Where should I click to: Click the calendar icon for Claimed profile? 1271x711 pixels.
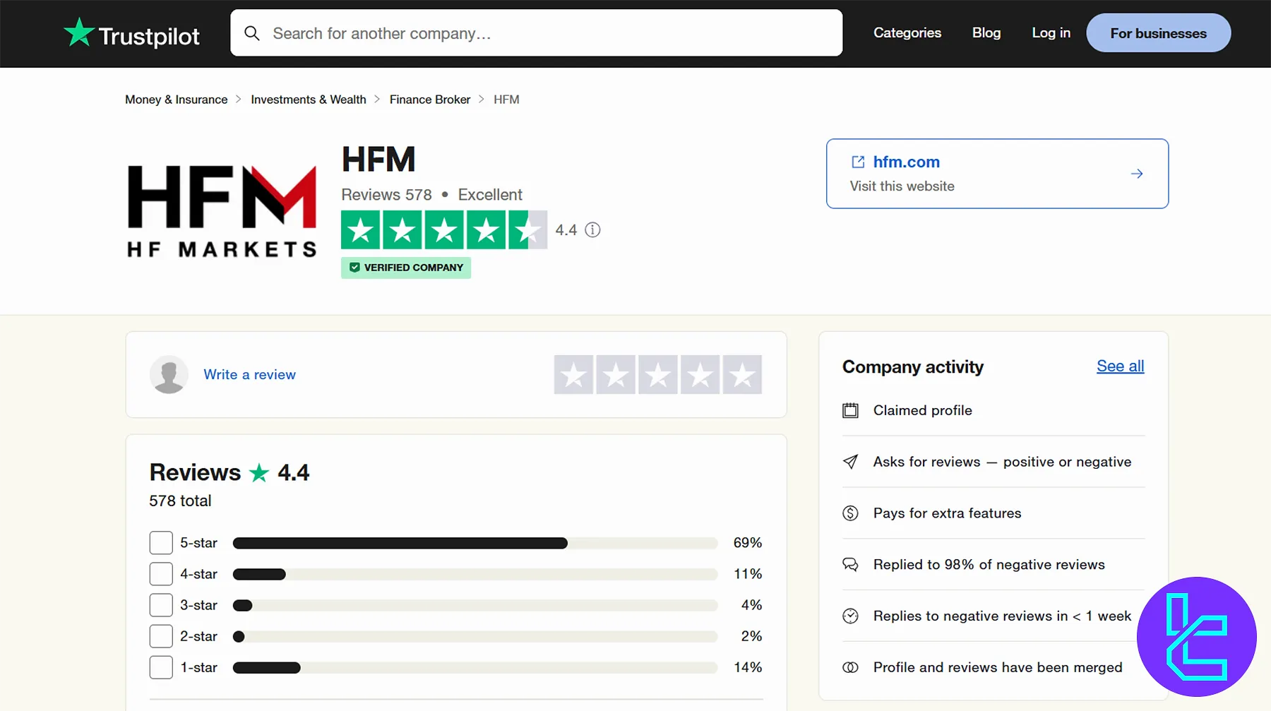pos(851,411)
